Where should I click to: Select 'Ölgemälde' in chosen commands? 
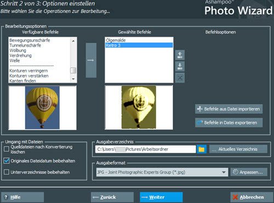[116, 40]
